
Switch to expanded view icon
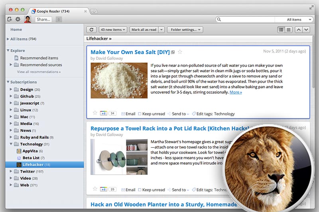pyautogui.click(x=281, y=30)
